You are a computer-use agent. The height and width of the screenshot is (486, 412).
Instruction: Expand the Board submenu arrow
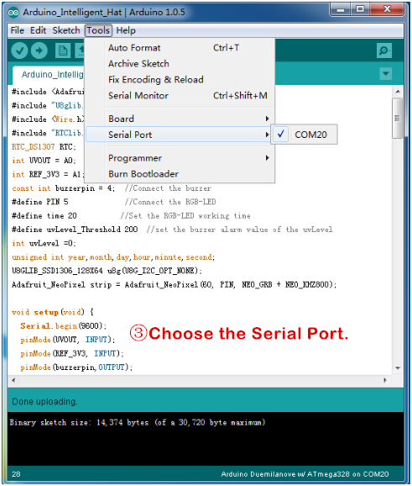coord(267,119)
